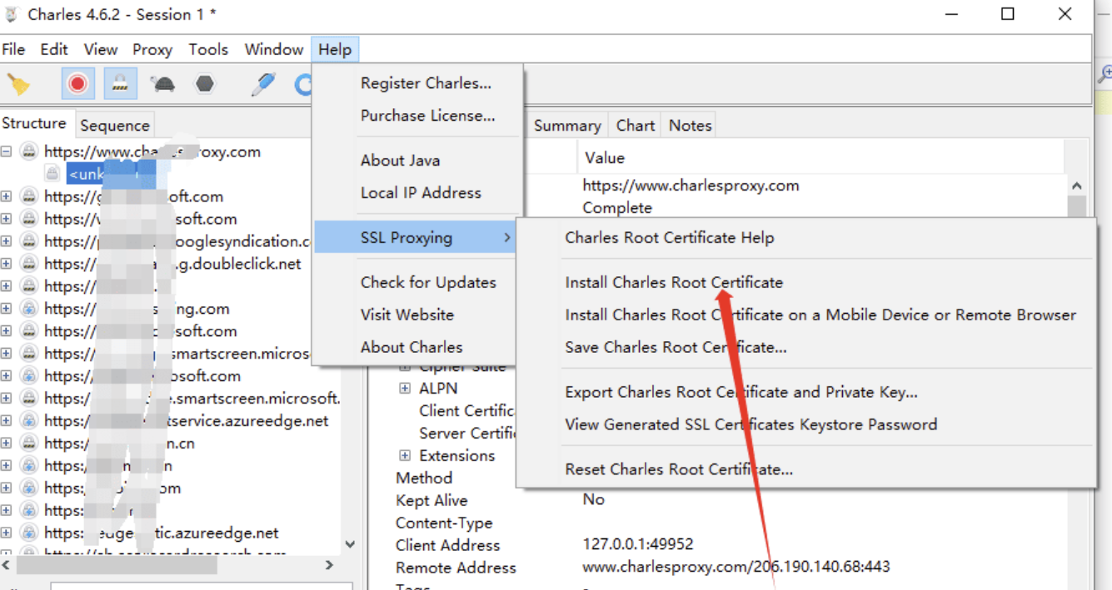Switch to the Sequence tab

coord(115,126)
